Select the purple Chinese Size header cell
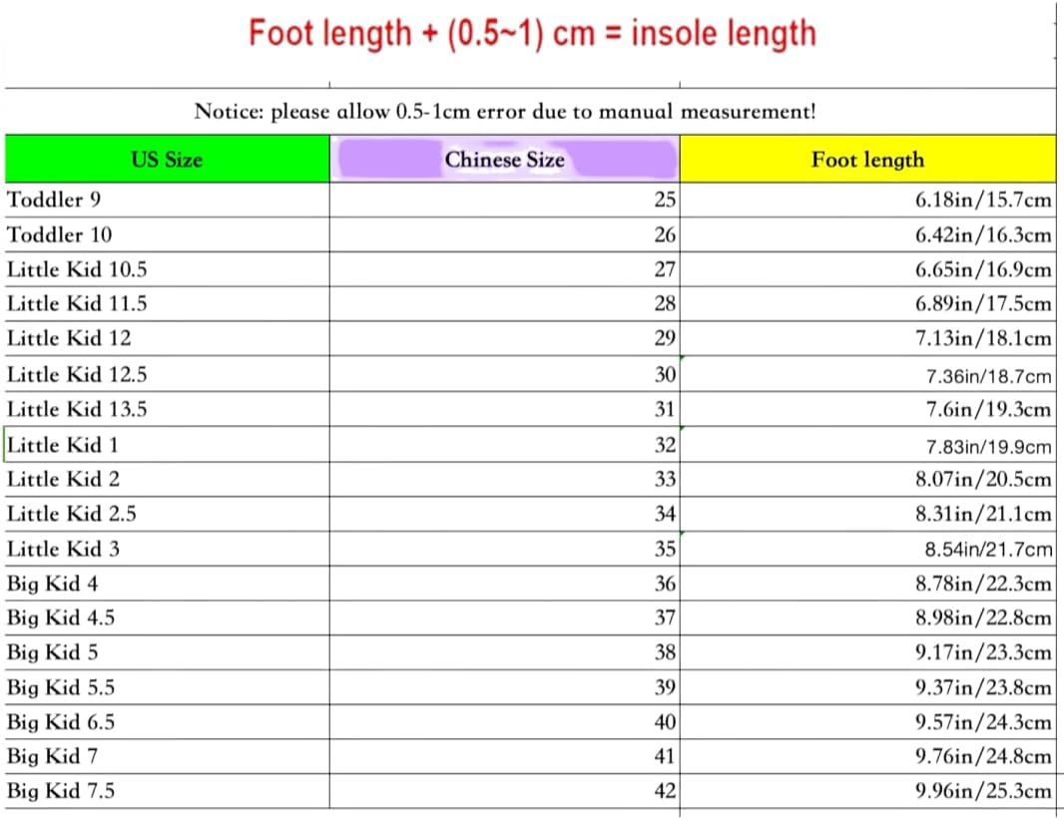The image size is (1064, 820). (504, 160)
